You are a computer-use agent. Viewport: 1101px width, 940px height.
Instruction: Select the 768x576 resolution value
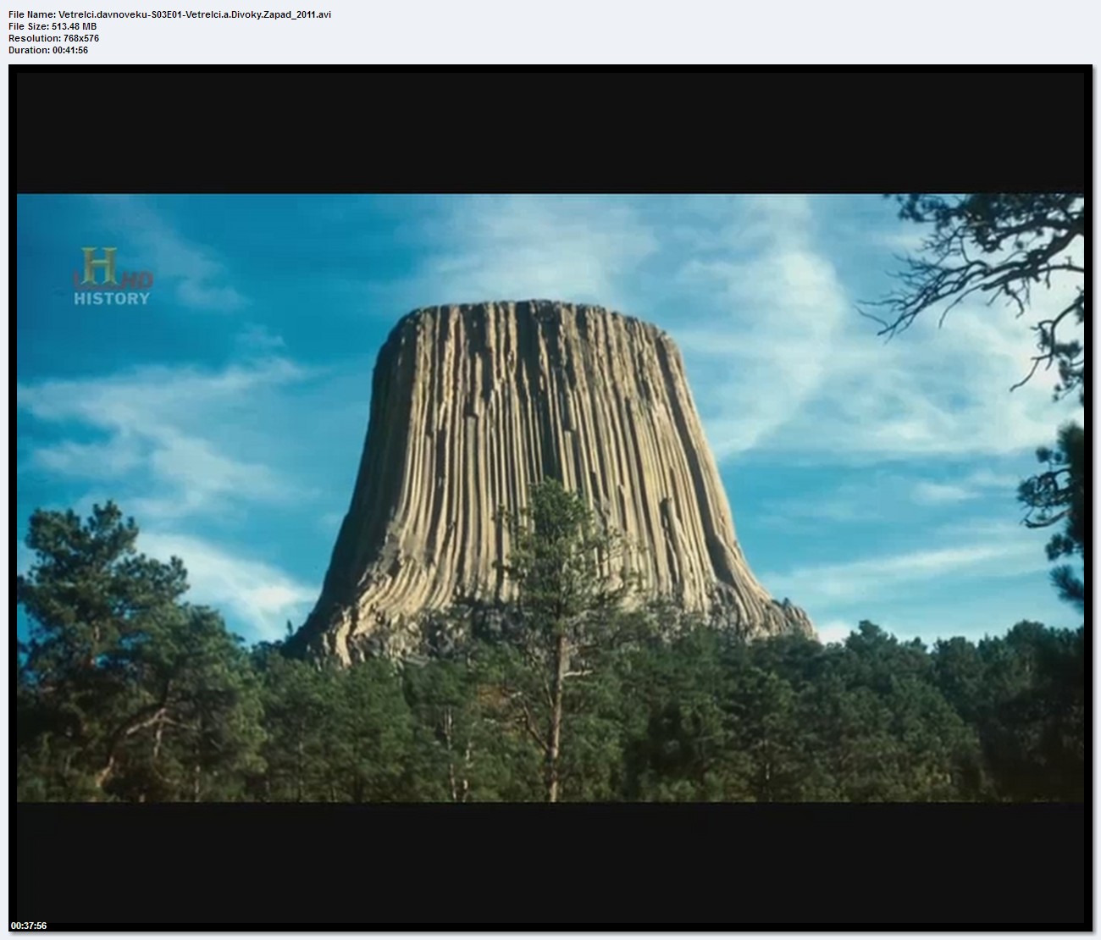pos(81,38)
